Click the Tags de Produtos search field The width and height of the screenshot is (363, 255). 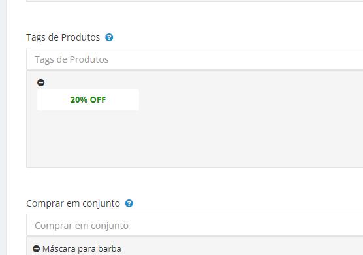click(x=195, y=59)
